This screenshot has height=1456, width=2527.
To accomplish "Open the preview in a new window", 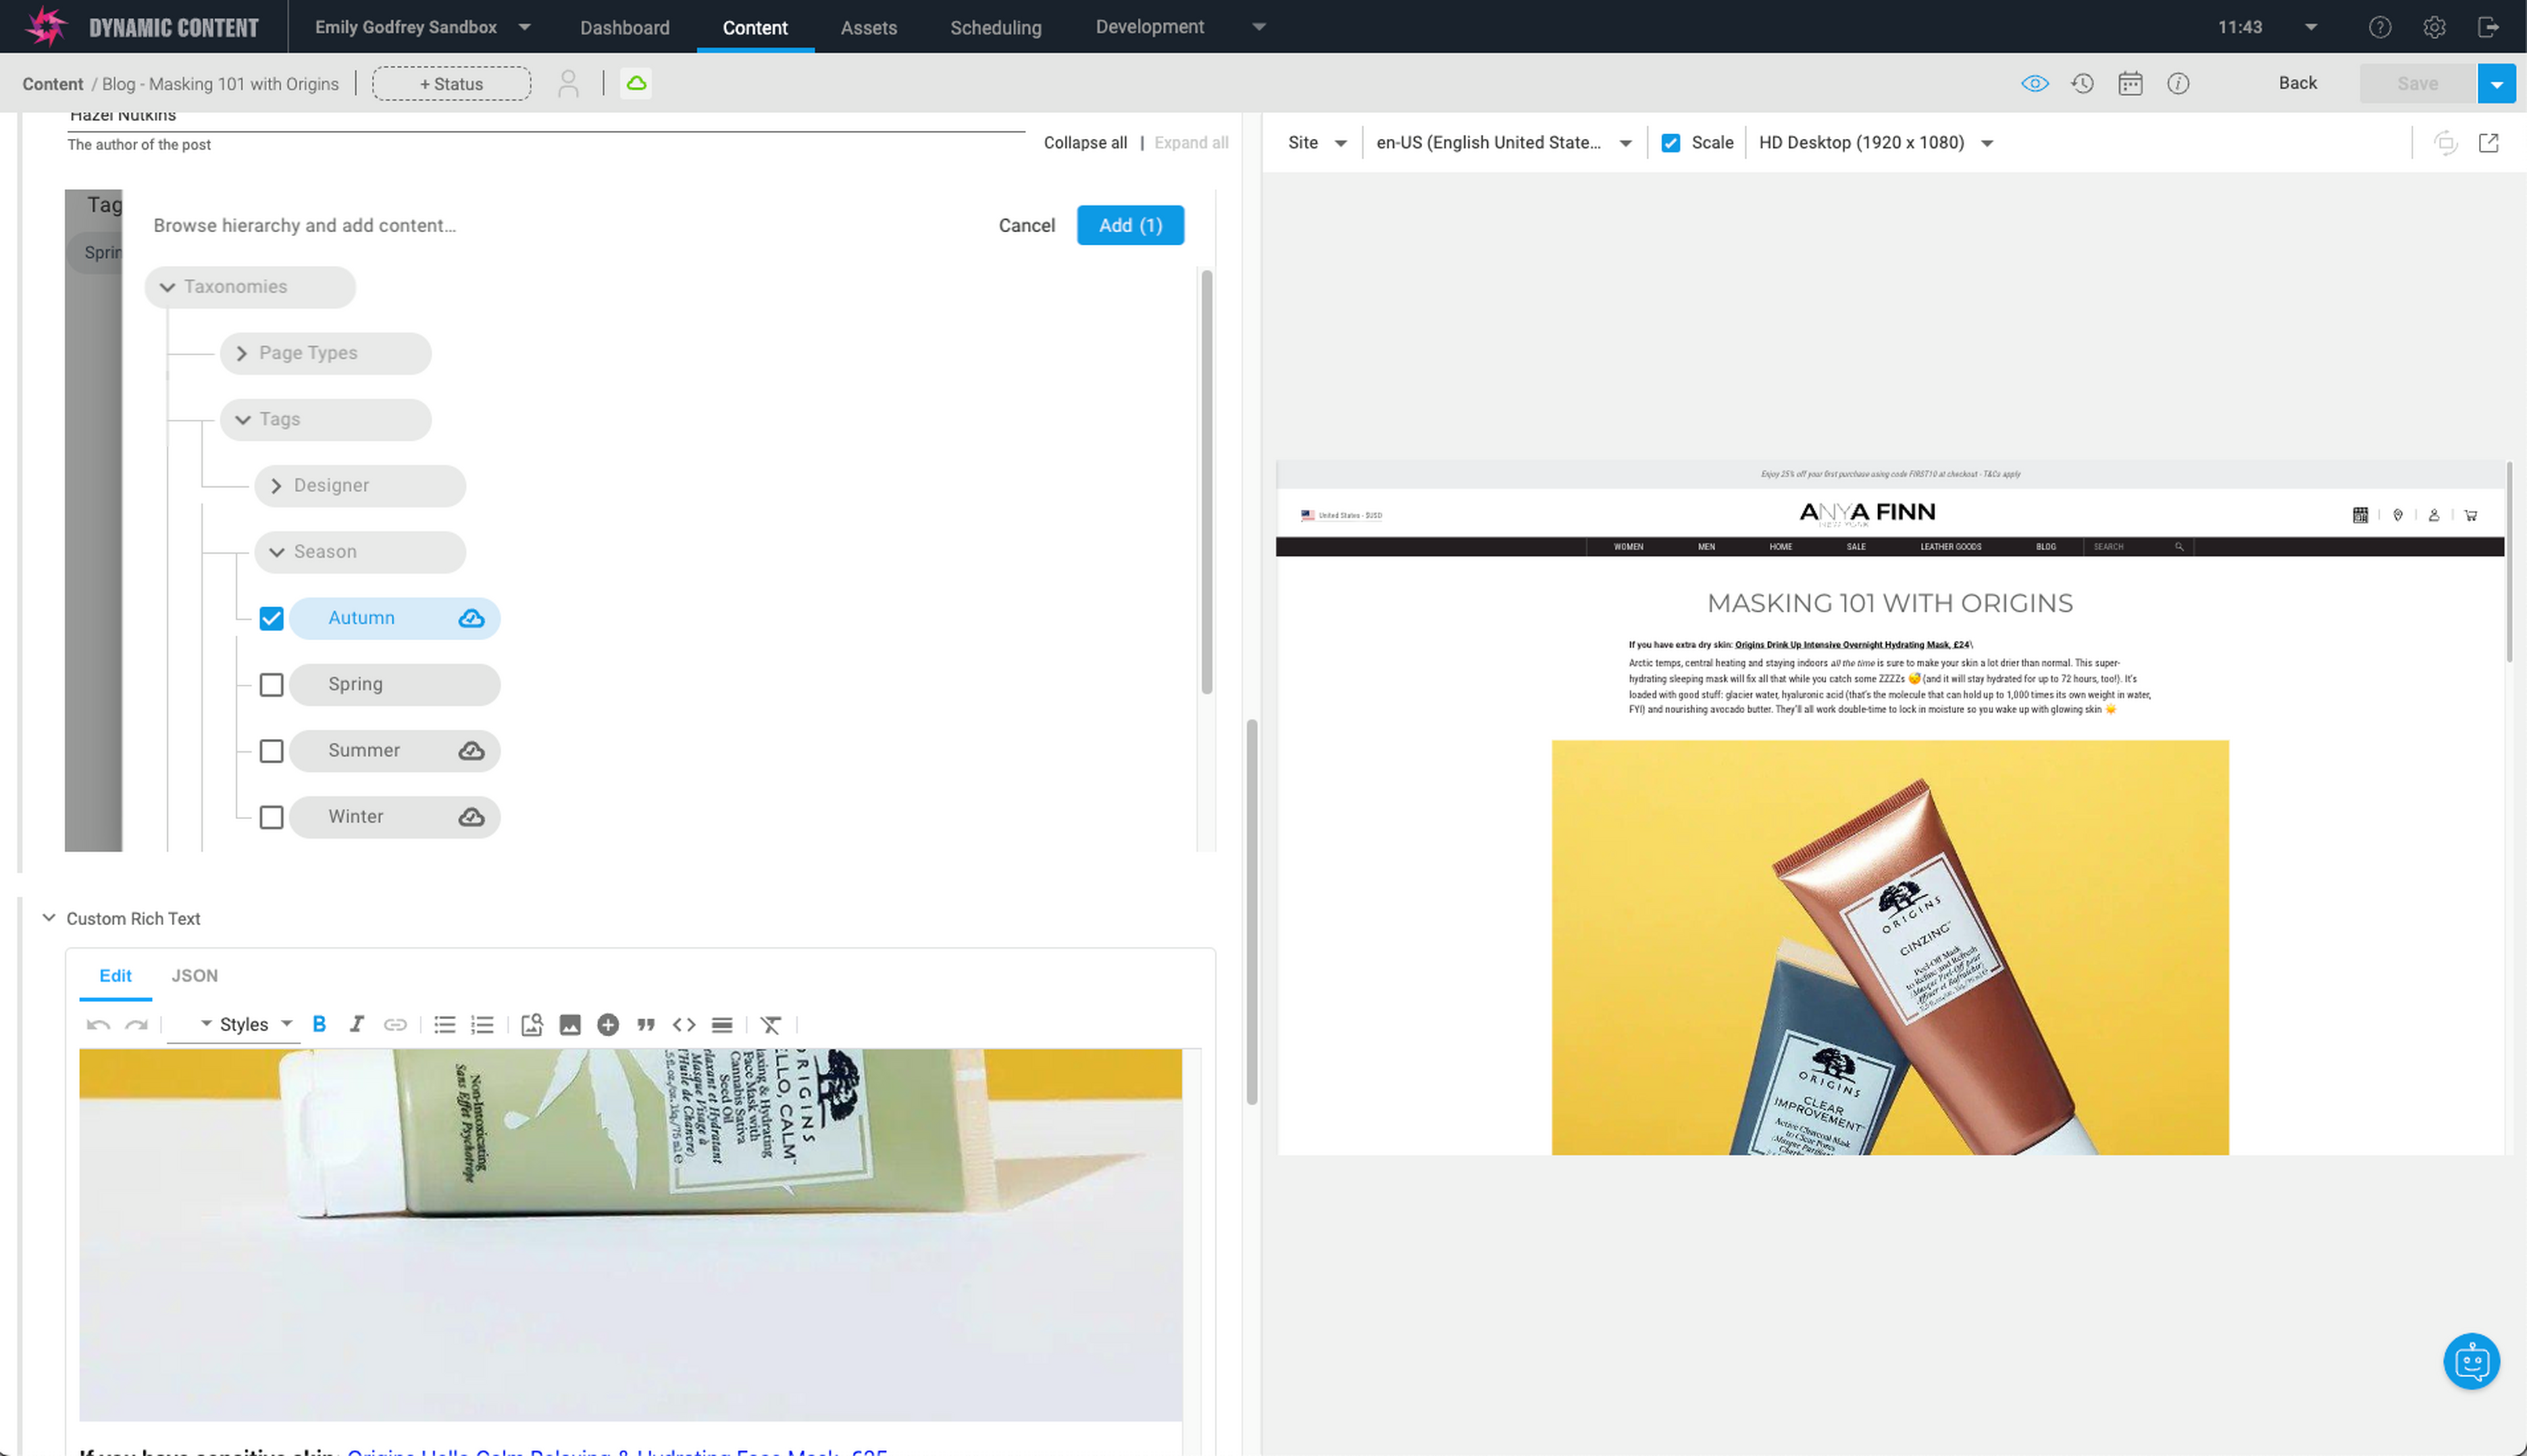I will coord(2489,142).
